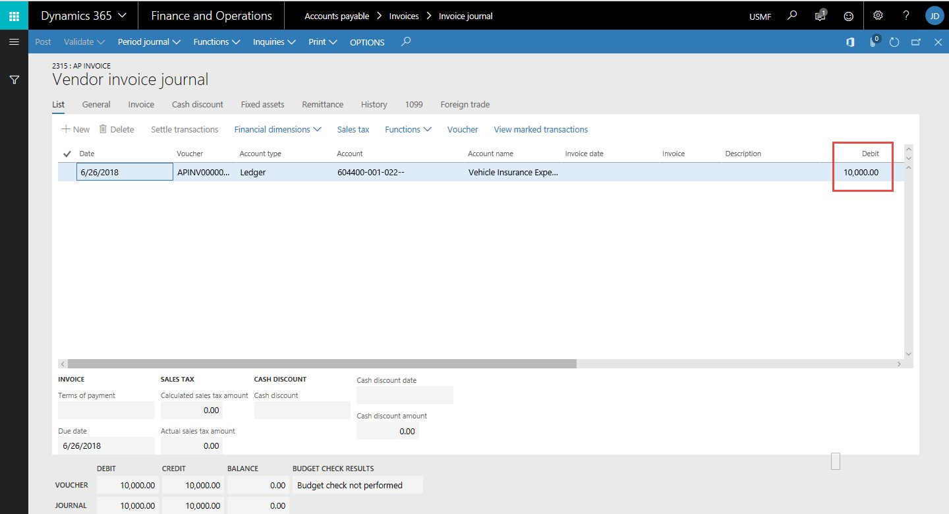Screen dimensions: 949x514
Task: Click the Account cell 604400-001-022--
Action: pyautogui.click(x=399, y=172)
